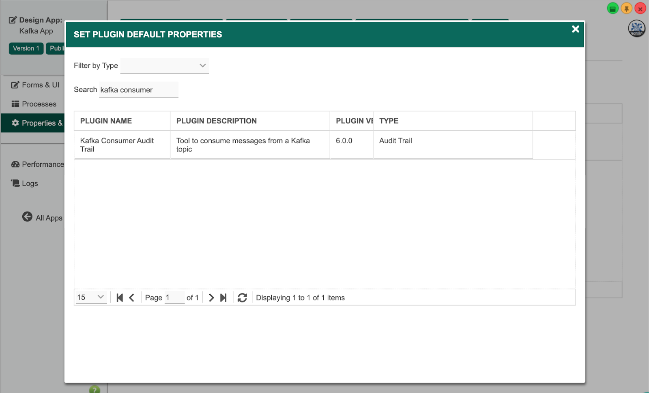This screenshot has height=393, width=649.
Task: Click the Design App edit pencil icon
Action: pyautogui.click(x=13, y=20)
